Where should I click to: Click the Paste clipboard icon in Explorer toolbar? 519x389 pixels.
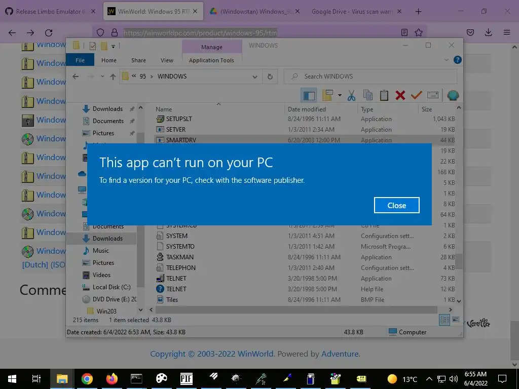pos(384,95)
